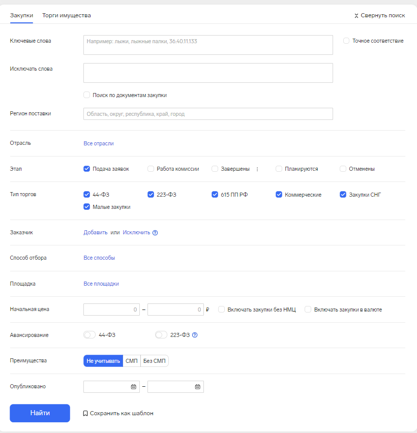
Task: Click three-dots icon next to Завершены
Action: pos(257,169)
